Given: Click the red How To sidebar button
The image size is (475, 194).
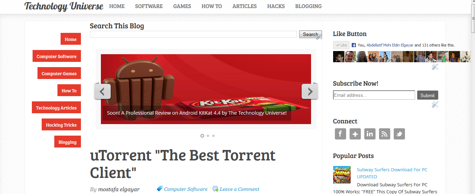Looking at the screenshot, I should coord(69,91).
